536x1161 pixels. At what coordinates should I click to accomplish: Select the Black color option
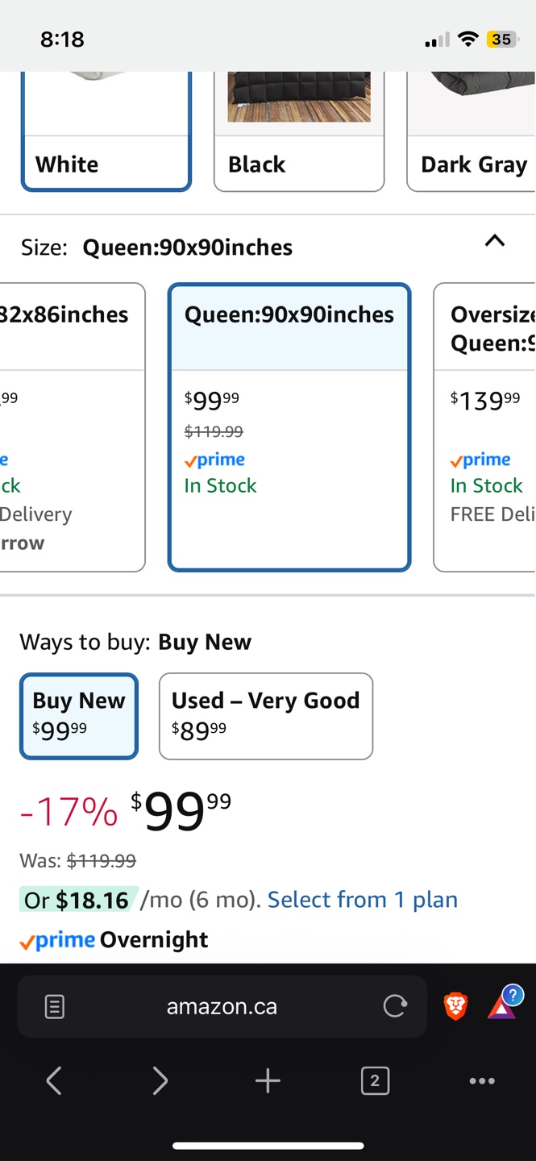click(299, 131)
